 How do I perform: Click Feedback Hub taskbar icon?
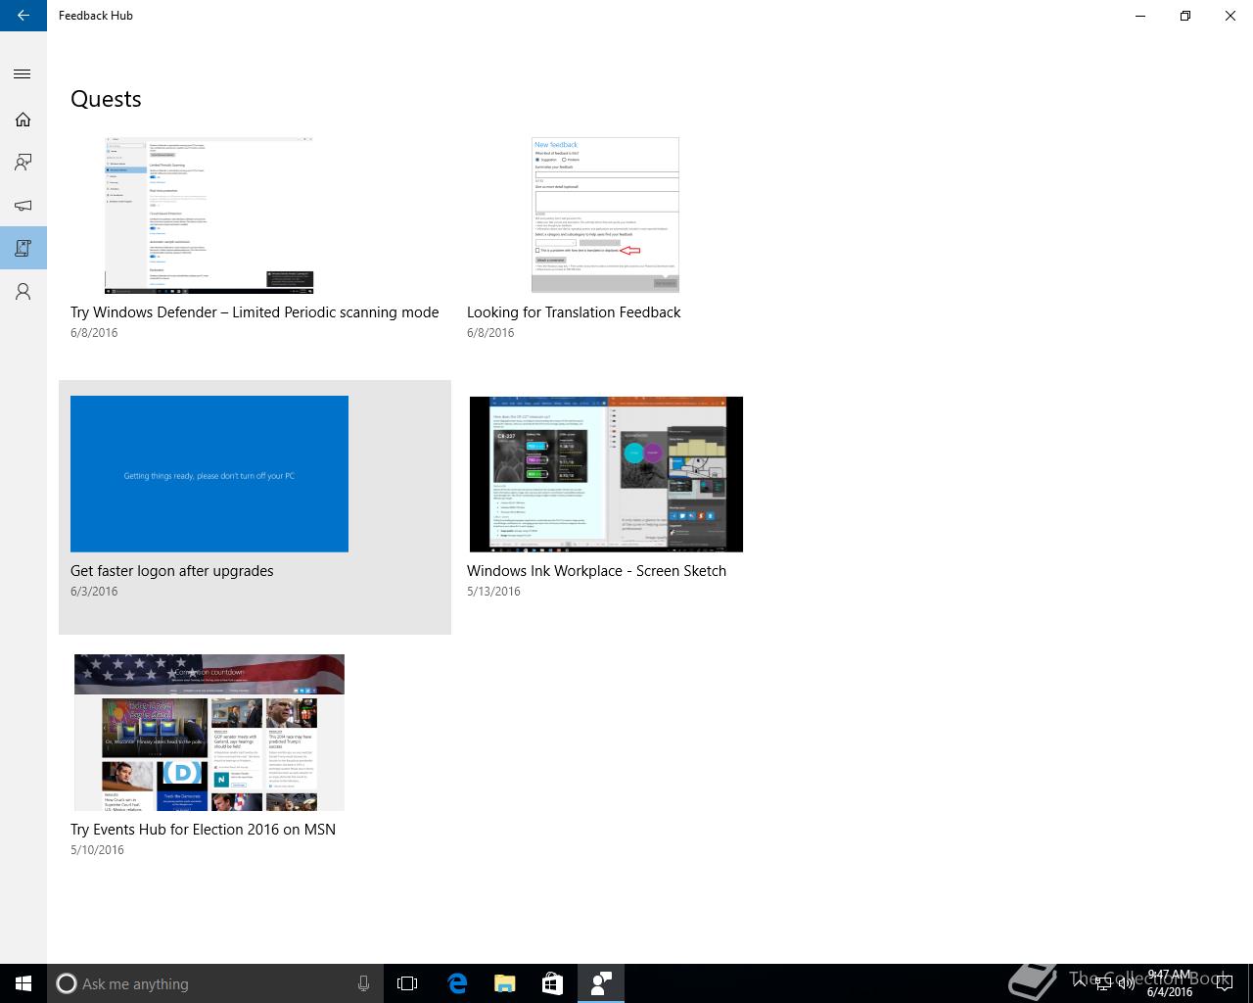coord(601,983)
